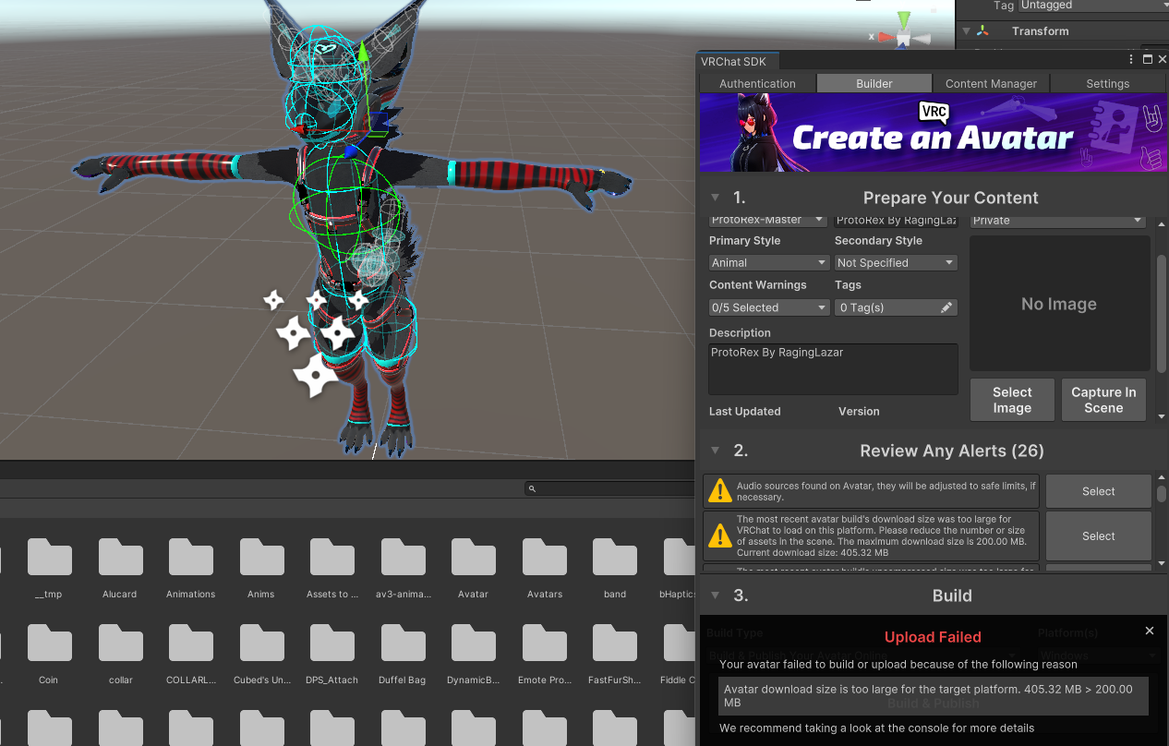Open the band folder

pyautogui.click(x=615, y=559)
